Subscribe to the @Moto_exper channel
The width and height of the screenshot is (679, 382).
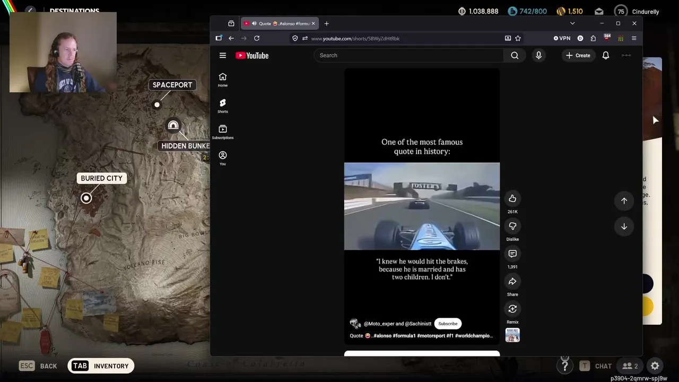pos(448,324)
